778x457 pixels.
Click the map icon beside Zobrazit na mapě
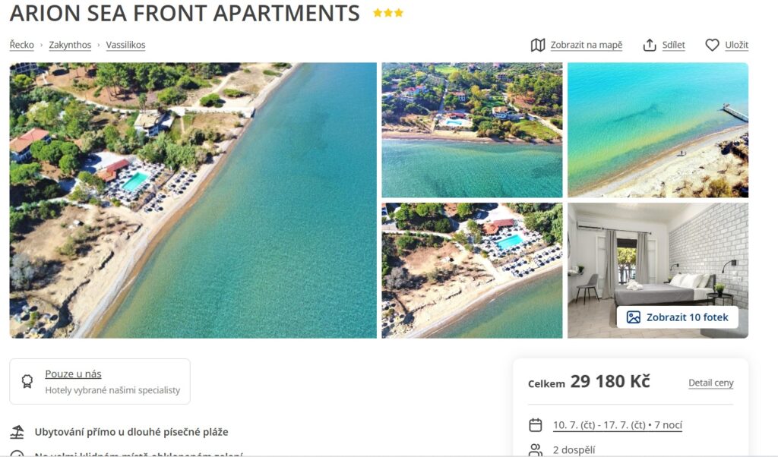(x=537, y=45)
